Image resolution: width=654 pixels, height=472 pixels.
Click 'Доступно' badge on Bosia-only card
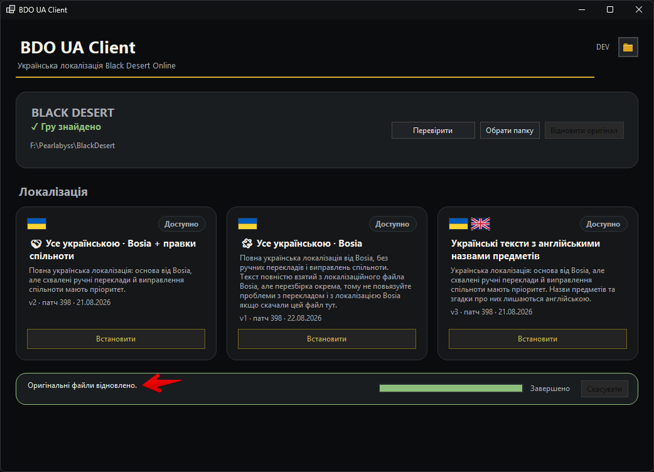pos(392,224)
